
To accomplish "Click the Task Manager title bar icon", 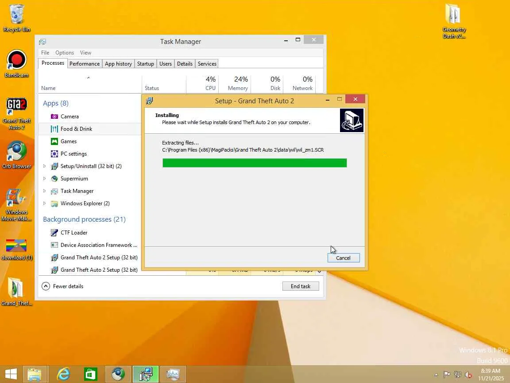I will (42, 42).
